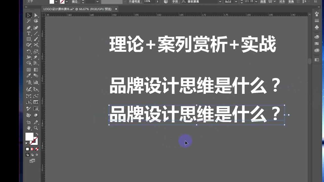Open the 段落 paragraph panel link
This screenshot has width=324, height=182.
(263, 2)
